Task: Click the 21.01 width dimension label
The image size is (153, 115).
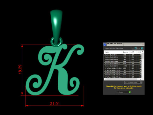Action: pyautogui.click(x=55, y=104)
